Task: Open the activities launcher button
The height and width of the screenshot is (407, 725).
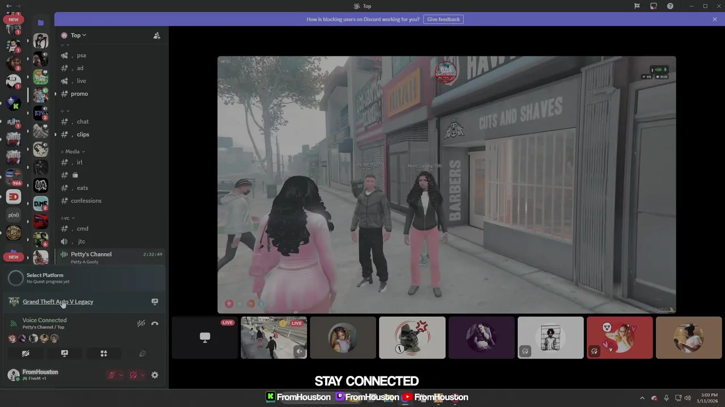Action: click(104, 353)
